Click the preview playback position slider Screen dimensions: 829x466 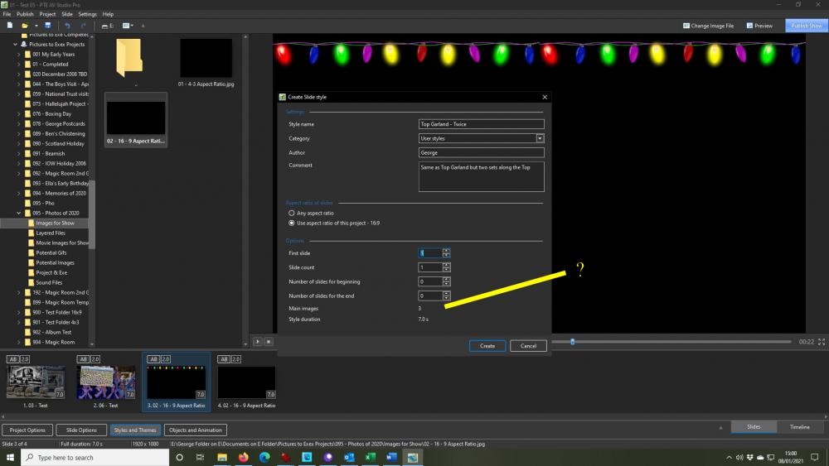click(572, 342)
